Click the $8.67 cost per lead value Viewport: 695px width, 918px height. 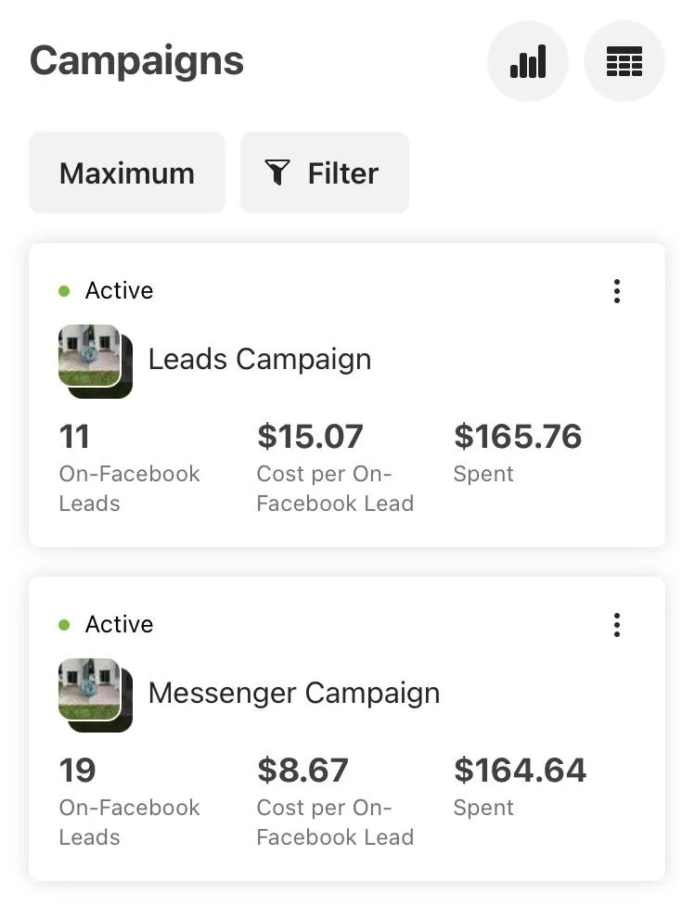click(x=303, y=771)
